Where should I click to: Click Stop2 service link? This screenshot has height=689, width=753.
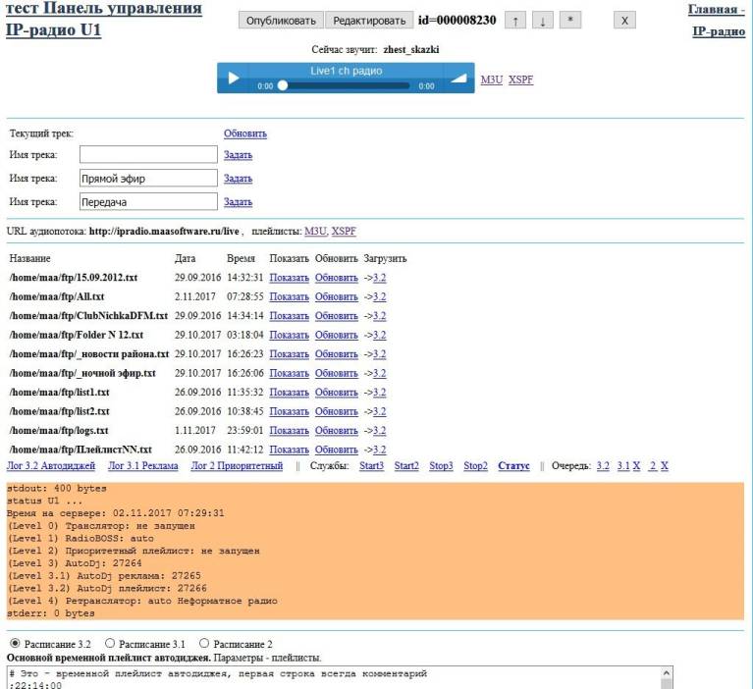475,466
